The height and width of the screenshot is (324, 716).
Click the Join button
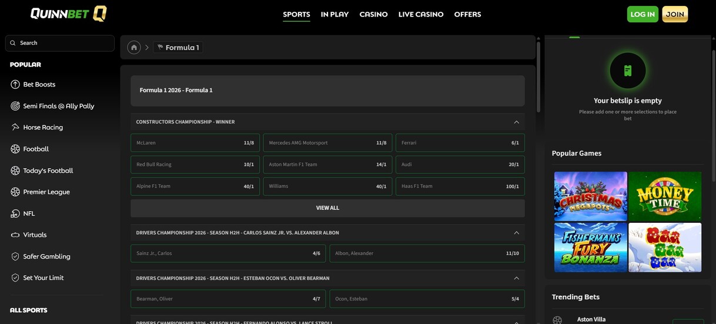point(675,14)
